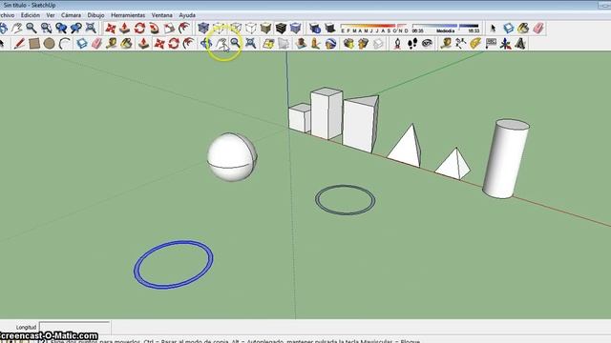Select the Circle drawing tool

tap(49, 44)
